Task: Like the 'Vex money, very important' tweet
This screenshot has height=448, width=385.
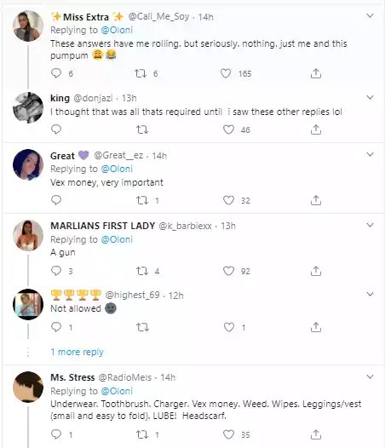Action: point(228,200)
